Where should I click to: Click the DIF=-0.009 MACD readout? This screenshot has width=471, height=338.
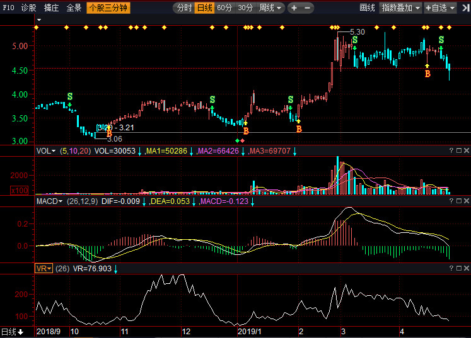point(120,201)
